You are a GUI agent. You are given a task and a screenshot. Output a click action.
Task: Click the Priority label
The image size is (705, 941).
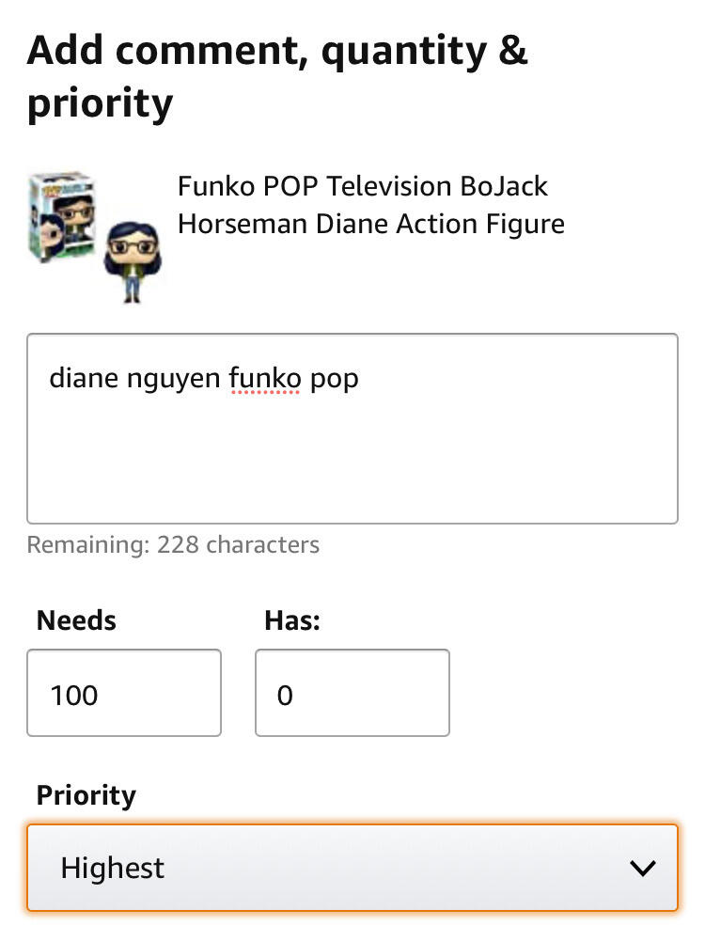pyautogui.click(x=86, y=795)
